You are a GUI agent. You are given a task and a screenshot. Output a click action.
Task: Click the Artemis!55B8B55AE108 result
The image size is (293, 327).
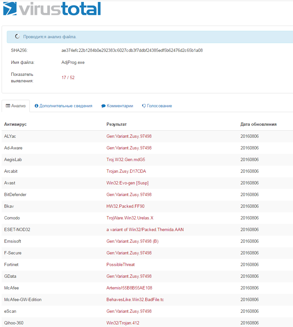[x=130, y=288]
